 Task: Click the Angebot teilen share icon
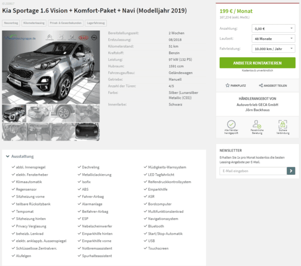tap(261, 85)
